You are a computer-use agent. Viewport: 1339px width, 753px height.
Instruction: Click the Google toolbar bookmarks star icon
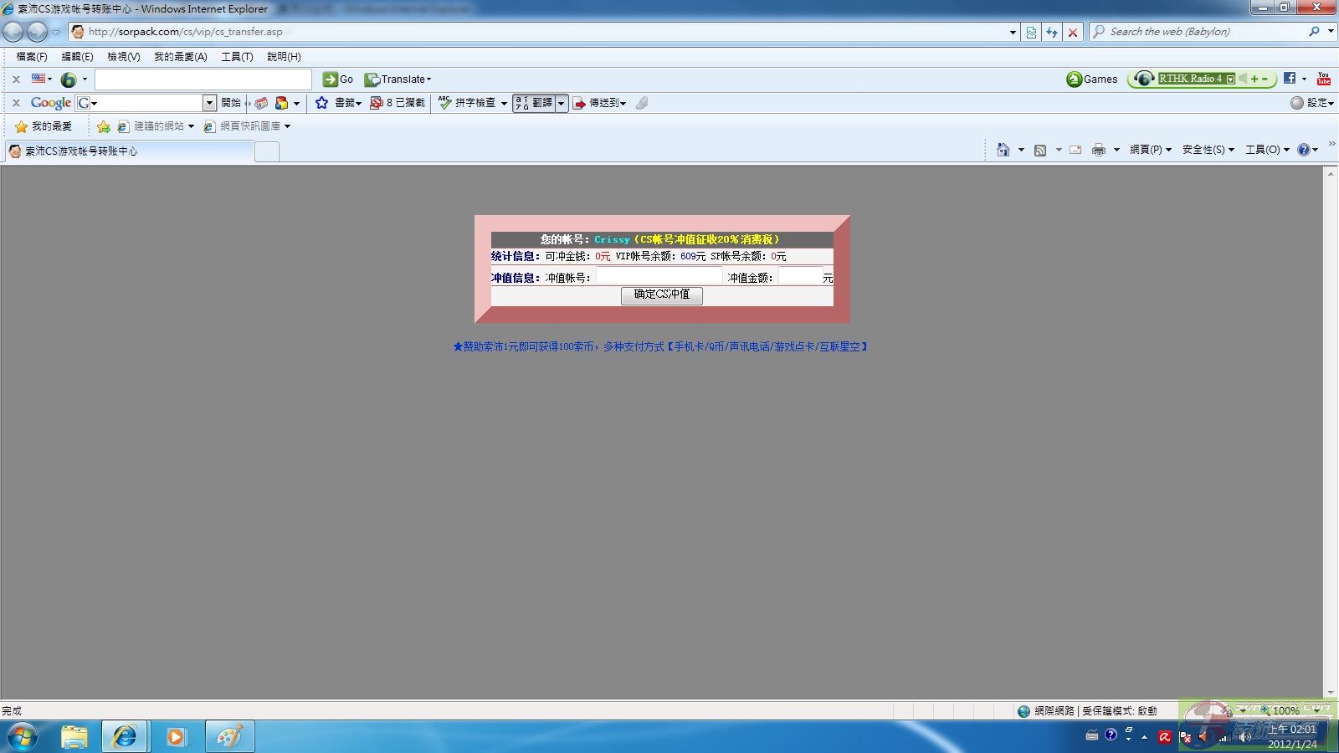coord(321,103)
